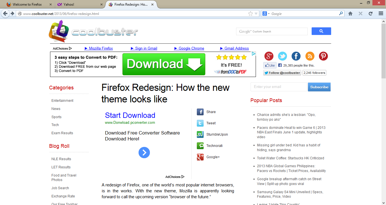
Task: Share via the StumbleUpon icon
Action: [200, 135]
